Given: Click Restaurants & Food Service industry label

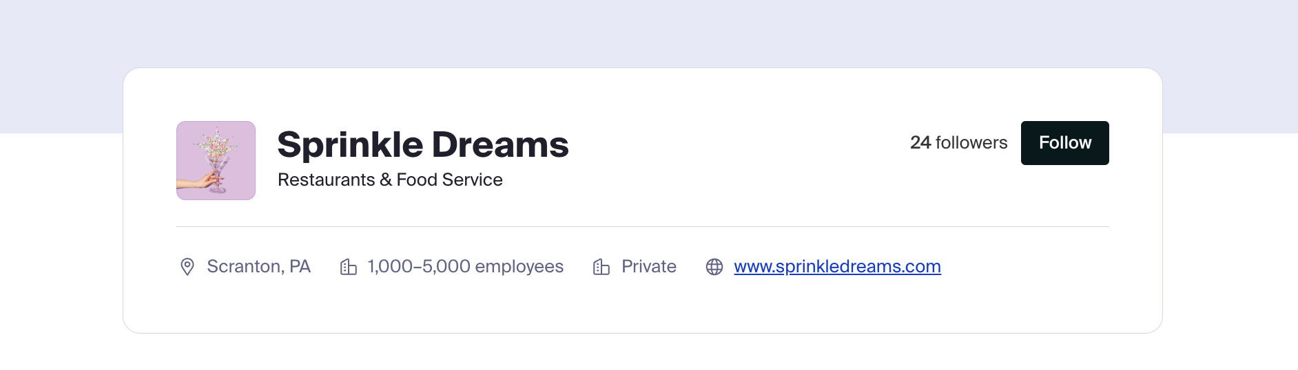Looking at the screenshot, I should click(390, 179).
